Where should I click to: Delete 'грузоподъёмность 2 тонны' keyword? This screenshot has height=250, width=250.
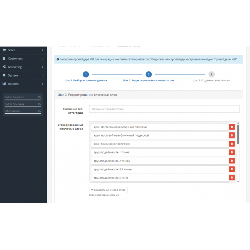click(232, 161)
